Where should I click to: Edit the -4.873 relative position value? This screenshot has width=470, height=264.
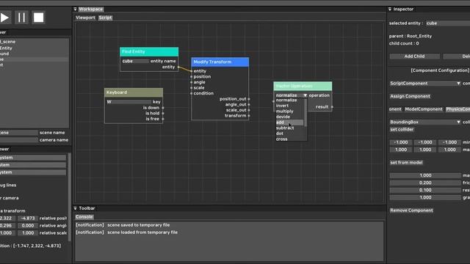tap(28, 219)
